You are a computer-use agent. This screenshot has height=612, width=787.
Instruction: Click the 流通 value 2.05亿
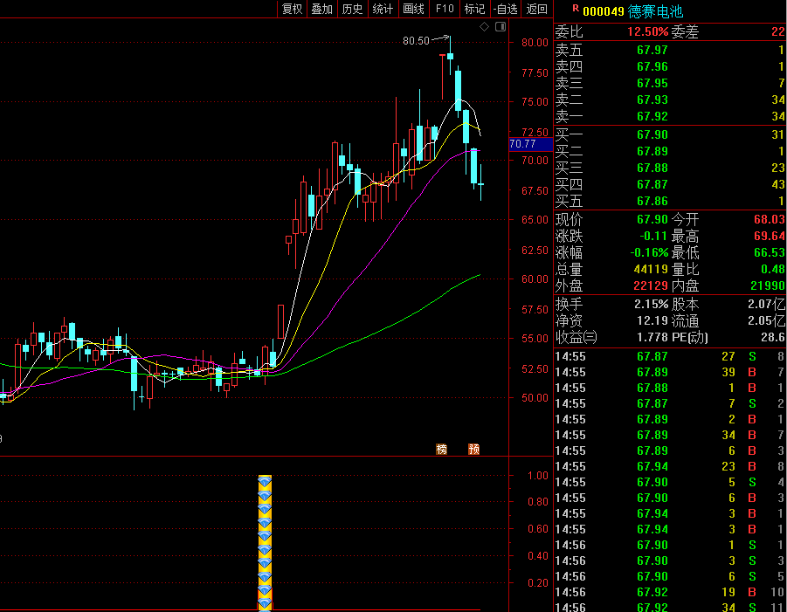point(766,320)
